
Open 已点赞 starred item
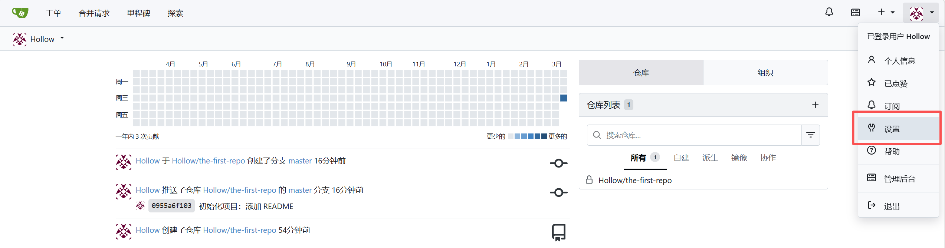point(896,83)
